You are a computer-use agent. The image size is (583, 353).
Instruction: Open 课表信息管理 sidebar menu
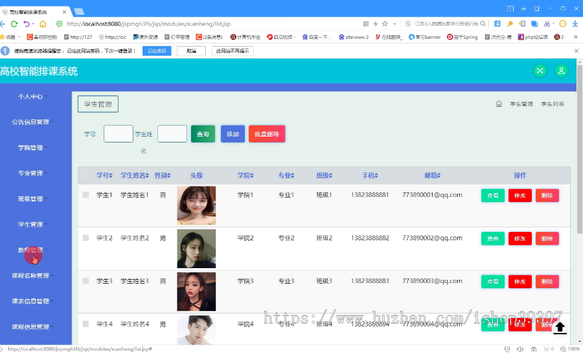click(33, 301)
